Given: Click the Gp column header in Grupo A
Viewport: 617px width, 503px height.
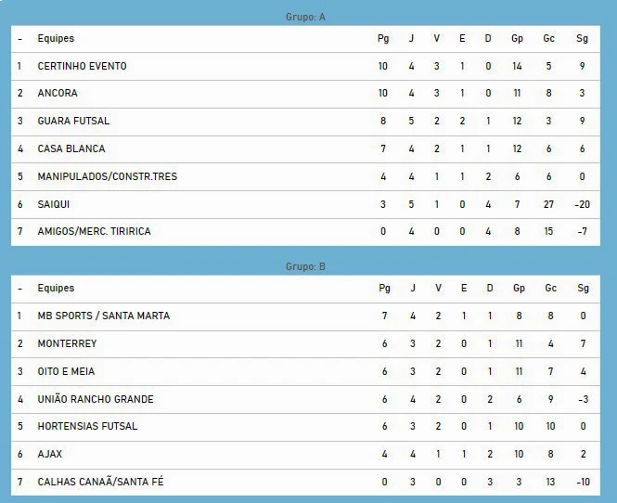Looking at the screenshot, I should [x=517, y=39].
